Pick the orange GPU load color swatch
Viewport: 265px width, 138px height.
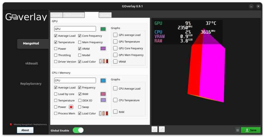point(104,61)
